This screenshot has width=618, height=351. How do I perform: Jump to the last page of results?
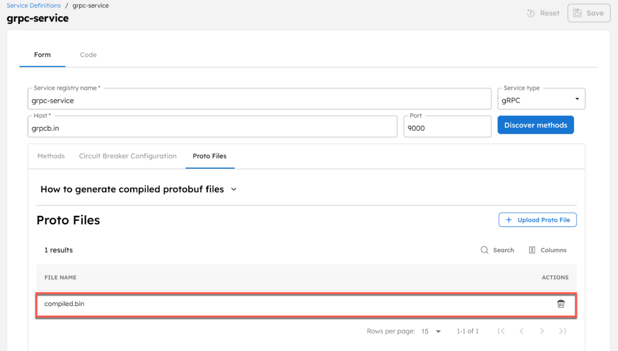(562, 331)
